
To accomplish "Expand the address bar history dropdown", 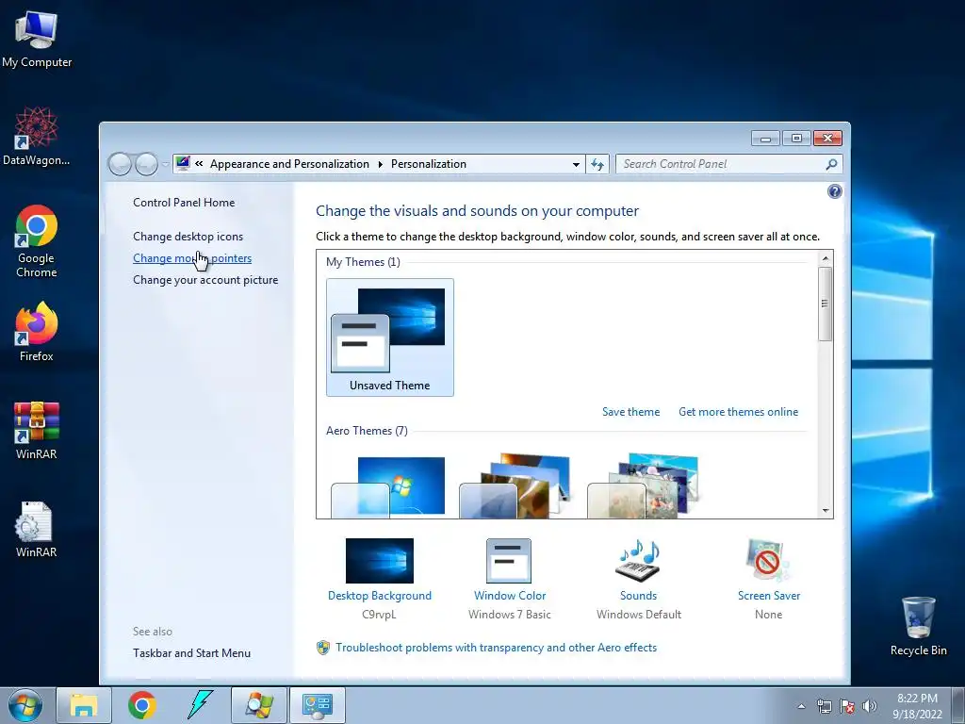I will click(576, 164).
